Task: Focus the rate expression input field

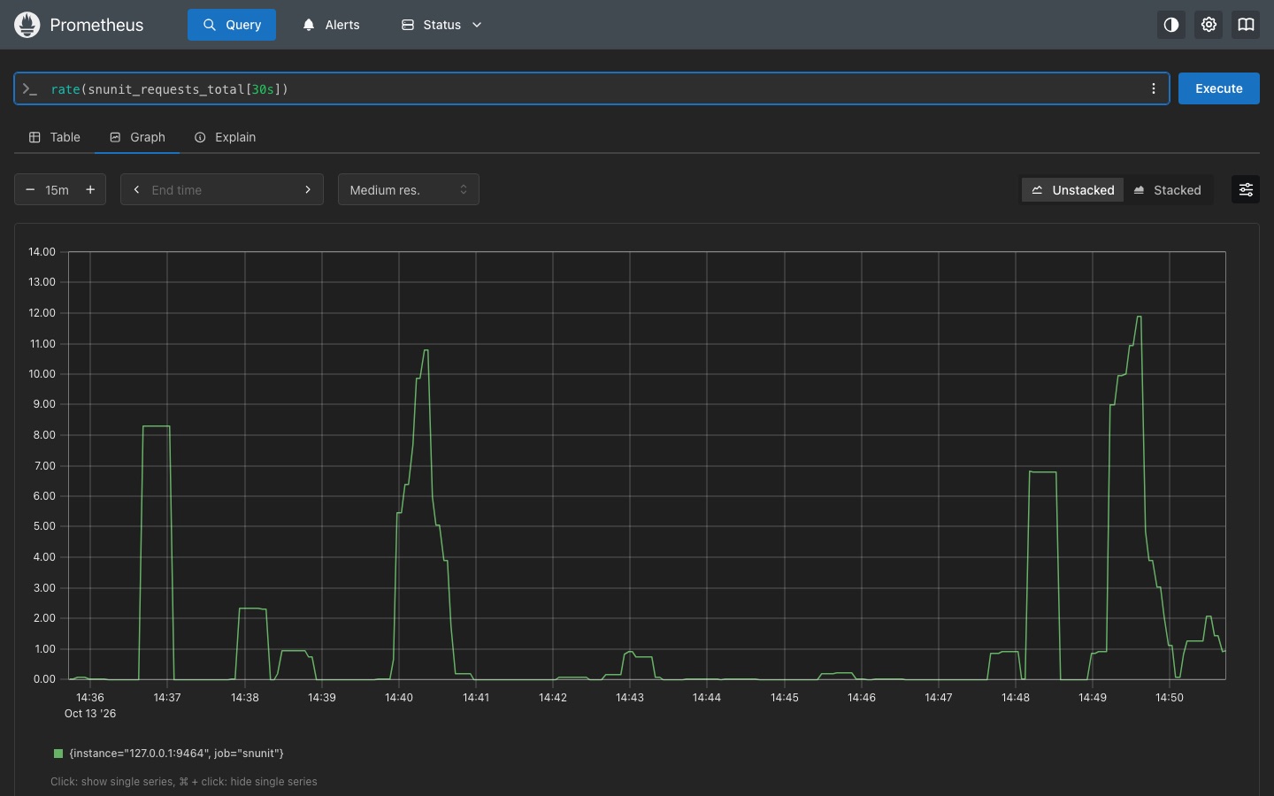Action: (x=591, y=88)
